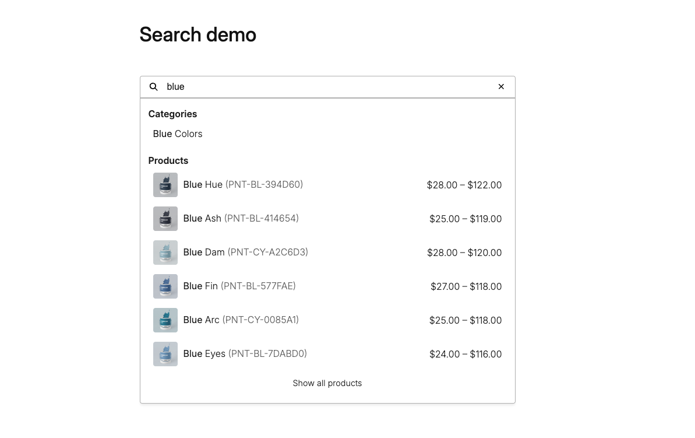Click the magnifying glass search icon
This screenshot has height=438, width=695.
click(x=153, y=87)
